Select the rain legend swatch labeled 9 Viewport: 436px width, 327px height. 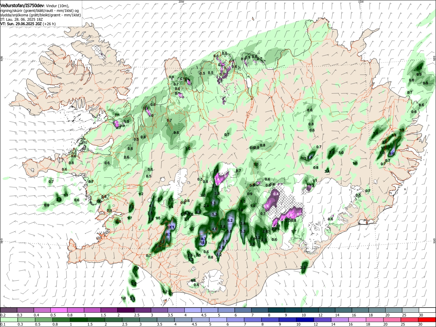point(288,320)
